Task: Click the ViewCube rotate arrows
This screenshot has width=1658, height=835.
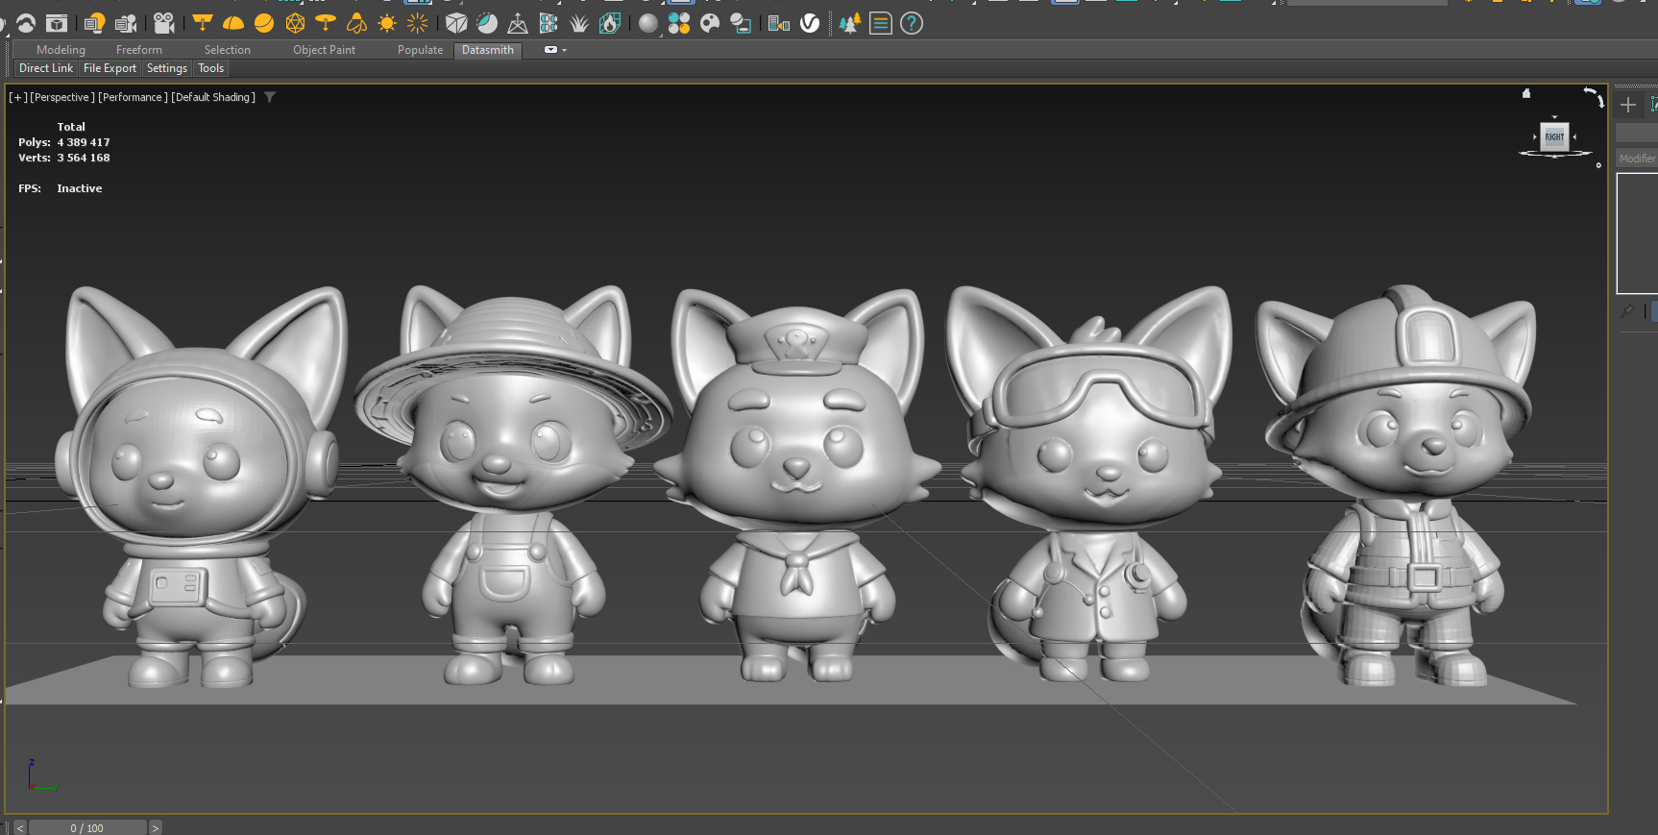Action: (x=1594, y=96)
